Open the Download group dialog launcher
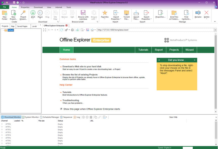This screenshot has width=218, height=149. (x=58, y=22)
